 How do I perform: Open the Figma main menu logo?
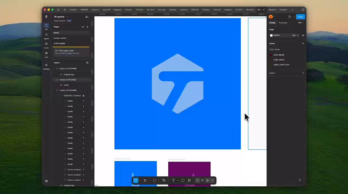(46, 17)
